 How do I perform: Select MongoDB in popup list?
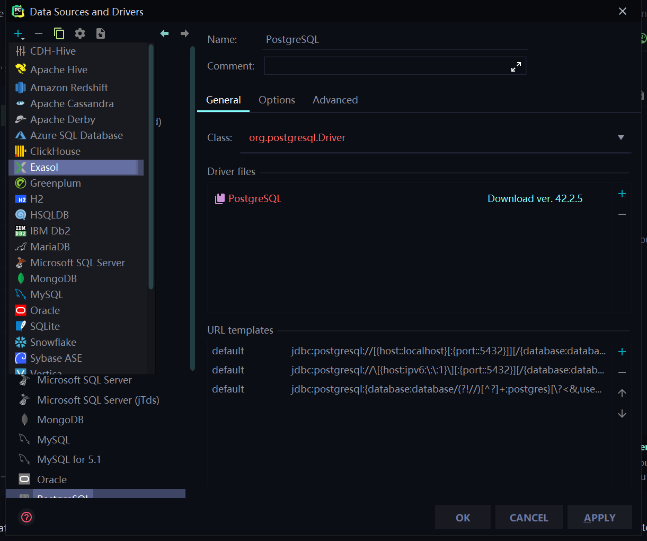(76, 278)
